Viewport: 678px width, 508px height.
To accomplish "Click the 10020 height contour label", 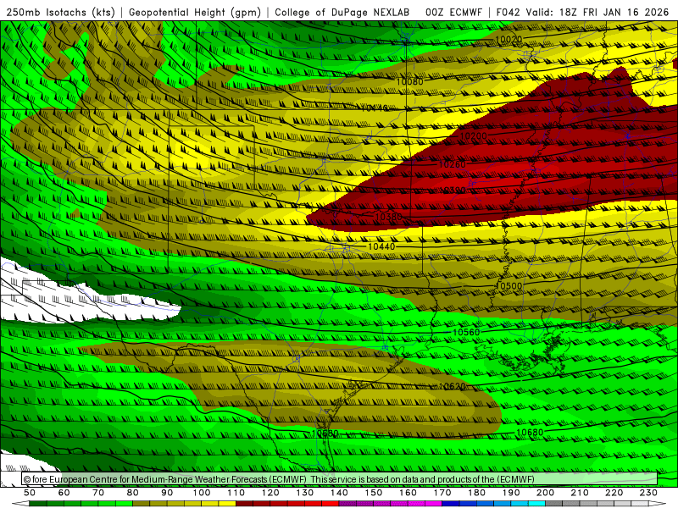I will (508, 40).
